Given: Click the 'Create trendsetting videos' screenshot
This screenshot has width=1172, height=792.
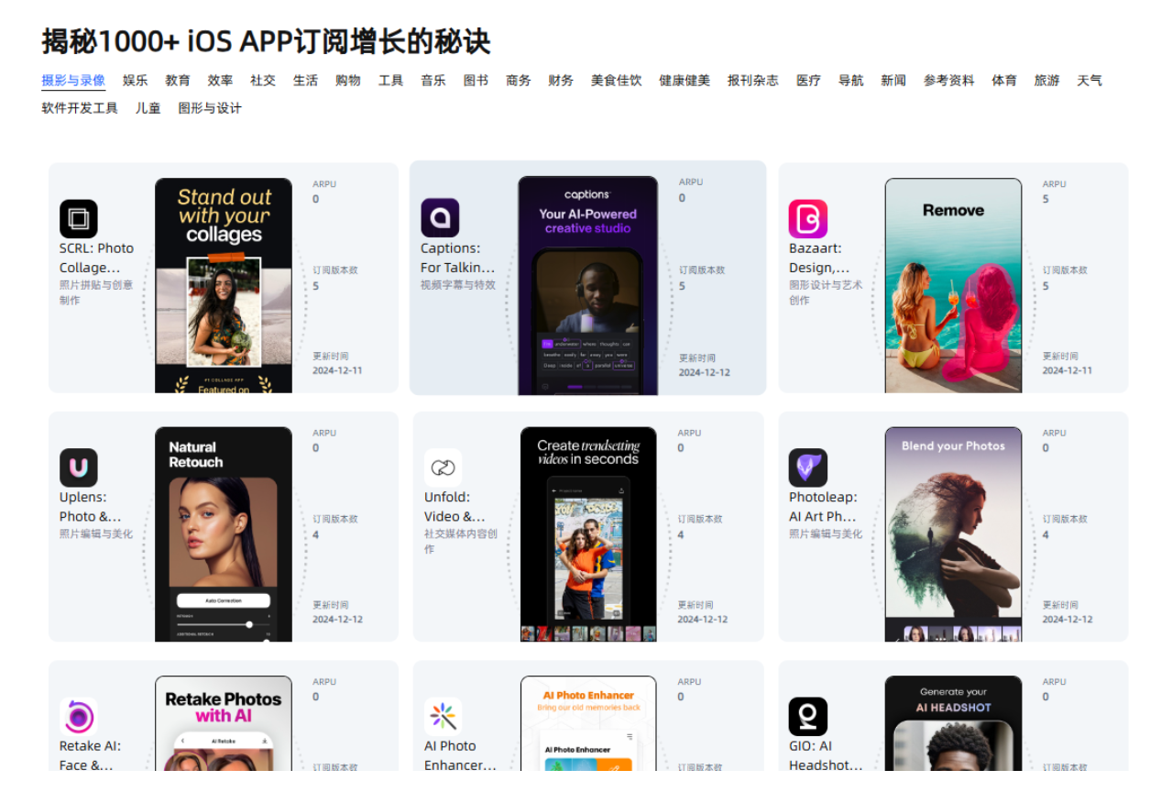Looking at the screenshot, I should pos(588,533).
